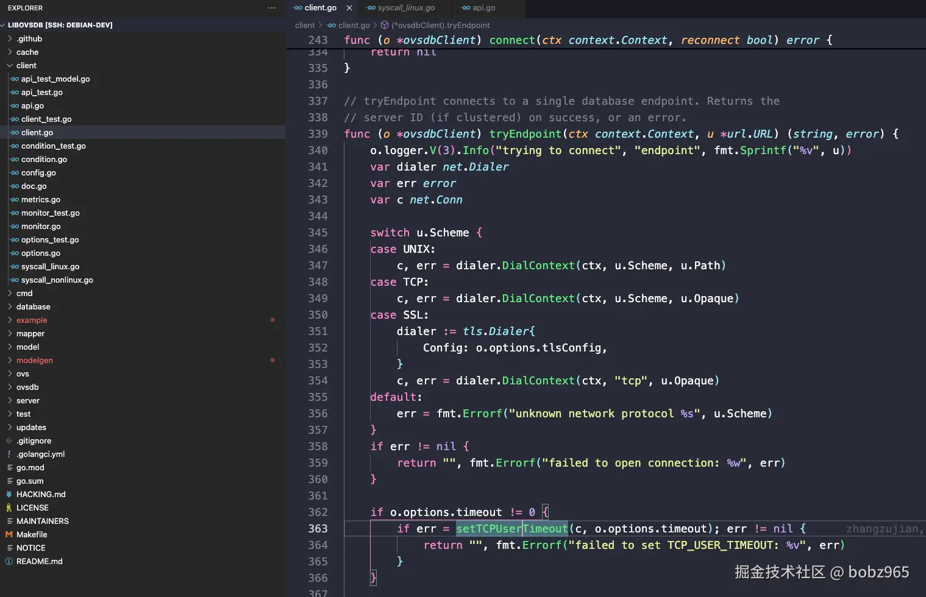Click Go icon beside options.go
926x597 pixels.
15,253
